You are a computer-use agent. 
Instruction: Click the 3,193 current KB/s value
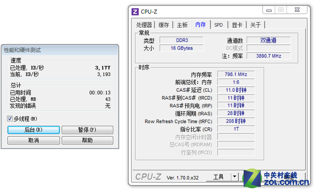tap(104, 74)
